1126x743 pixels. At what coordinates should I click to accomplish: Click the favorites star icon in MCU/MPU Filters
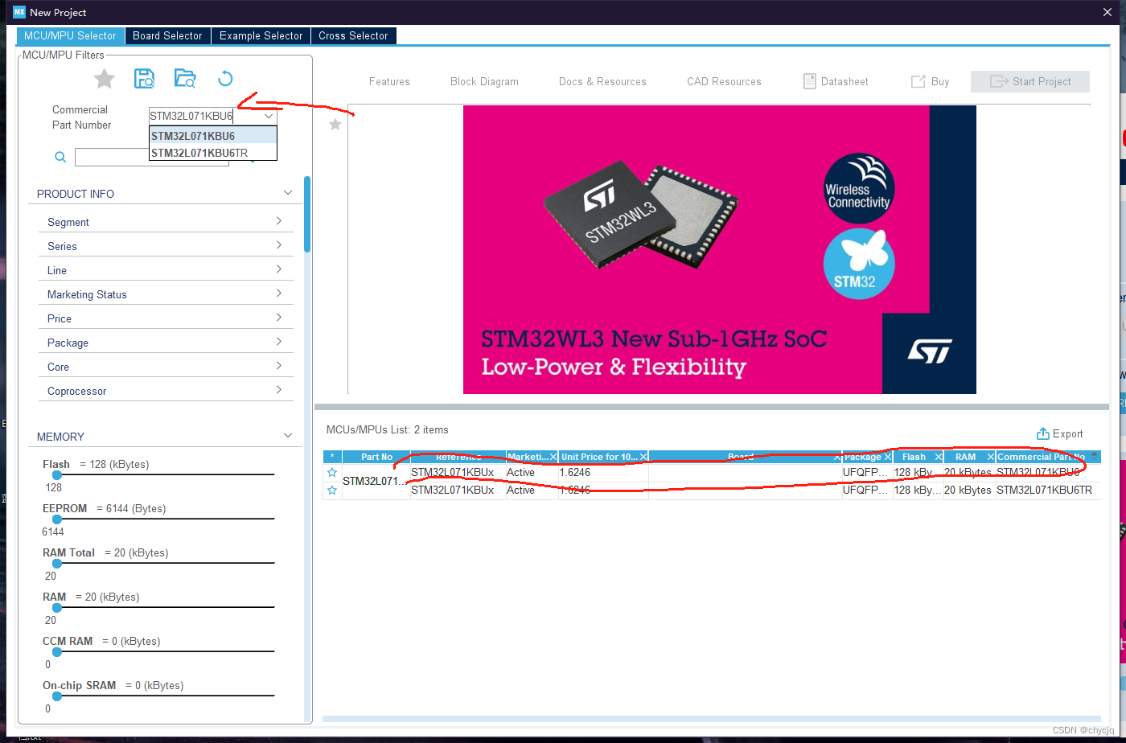105,79
